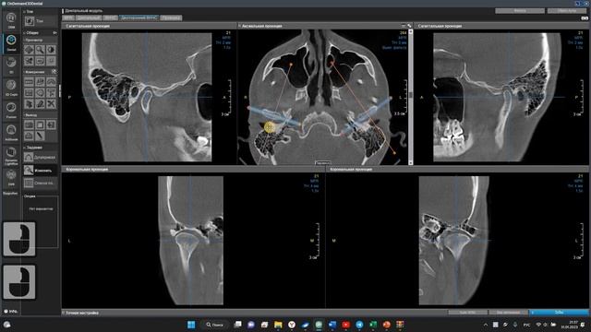Collapse the Просмотр section
591x332 pixels.
25,40
